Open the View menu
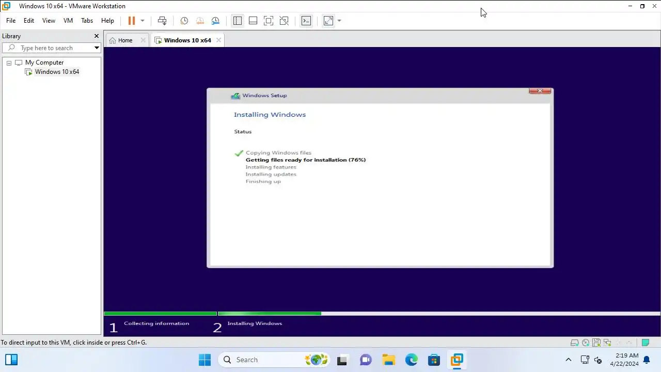This screenshot has width=661, height=372. point(49,21)
